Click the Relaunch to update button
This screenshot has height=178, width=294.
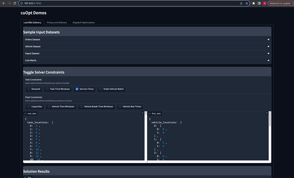click(280, 3)
